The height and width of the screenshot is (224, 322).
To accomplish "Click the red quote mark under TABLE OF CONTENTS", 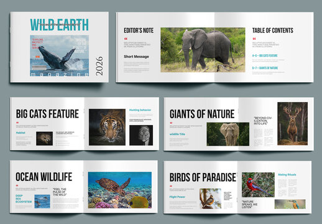I will coord(254,39).
